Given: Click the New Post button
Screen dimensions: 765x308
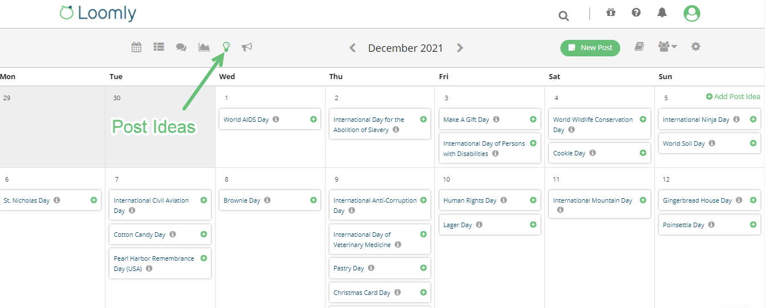Looking at the screenshot, I should click(590, 48).
